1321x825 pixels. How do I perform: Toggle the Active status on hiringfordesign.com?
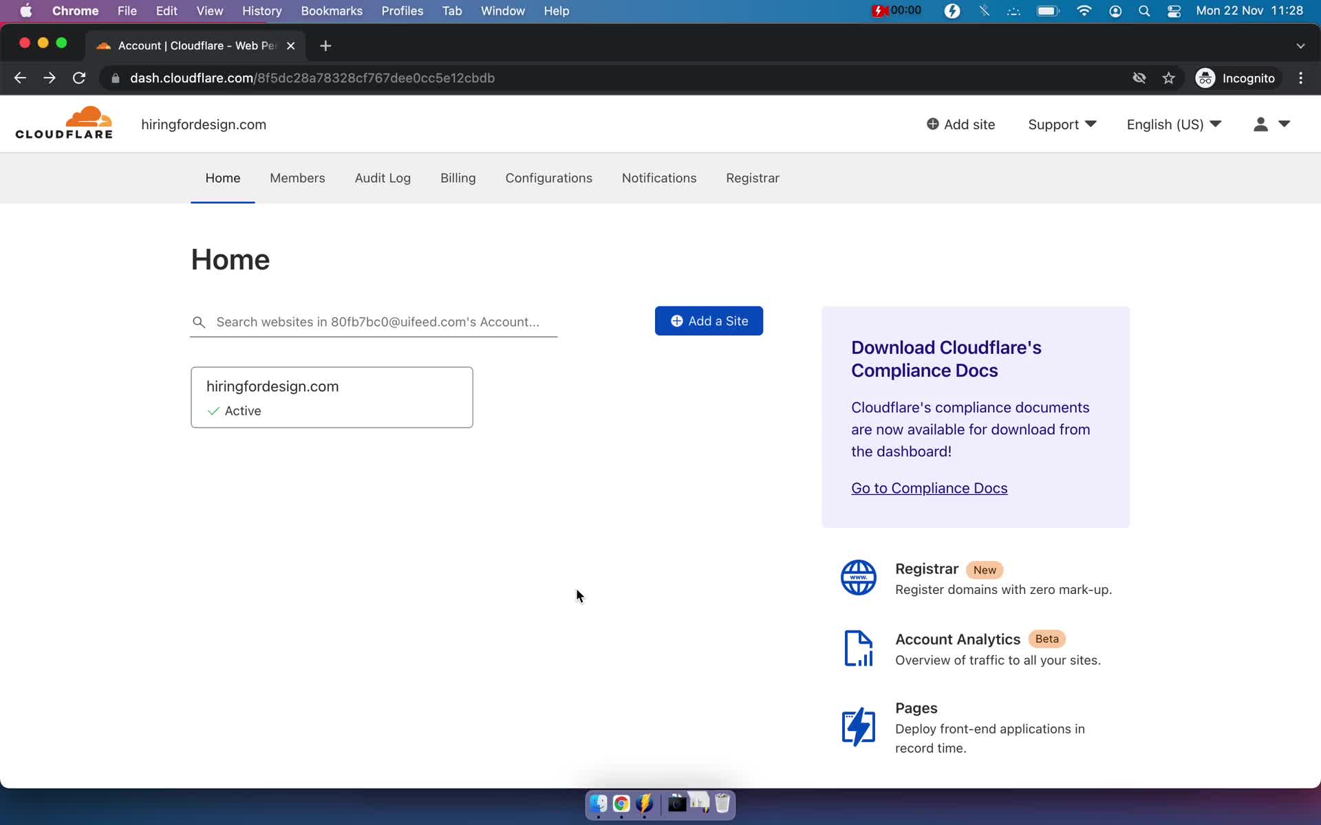pos(233,410)
